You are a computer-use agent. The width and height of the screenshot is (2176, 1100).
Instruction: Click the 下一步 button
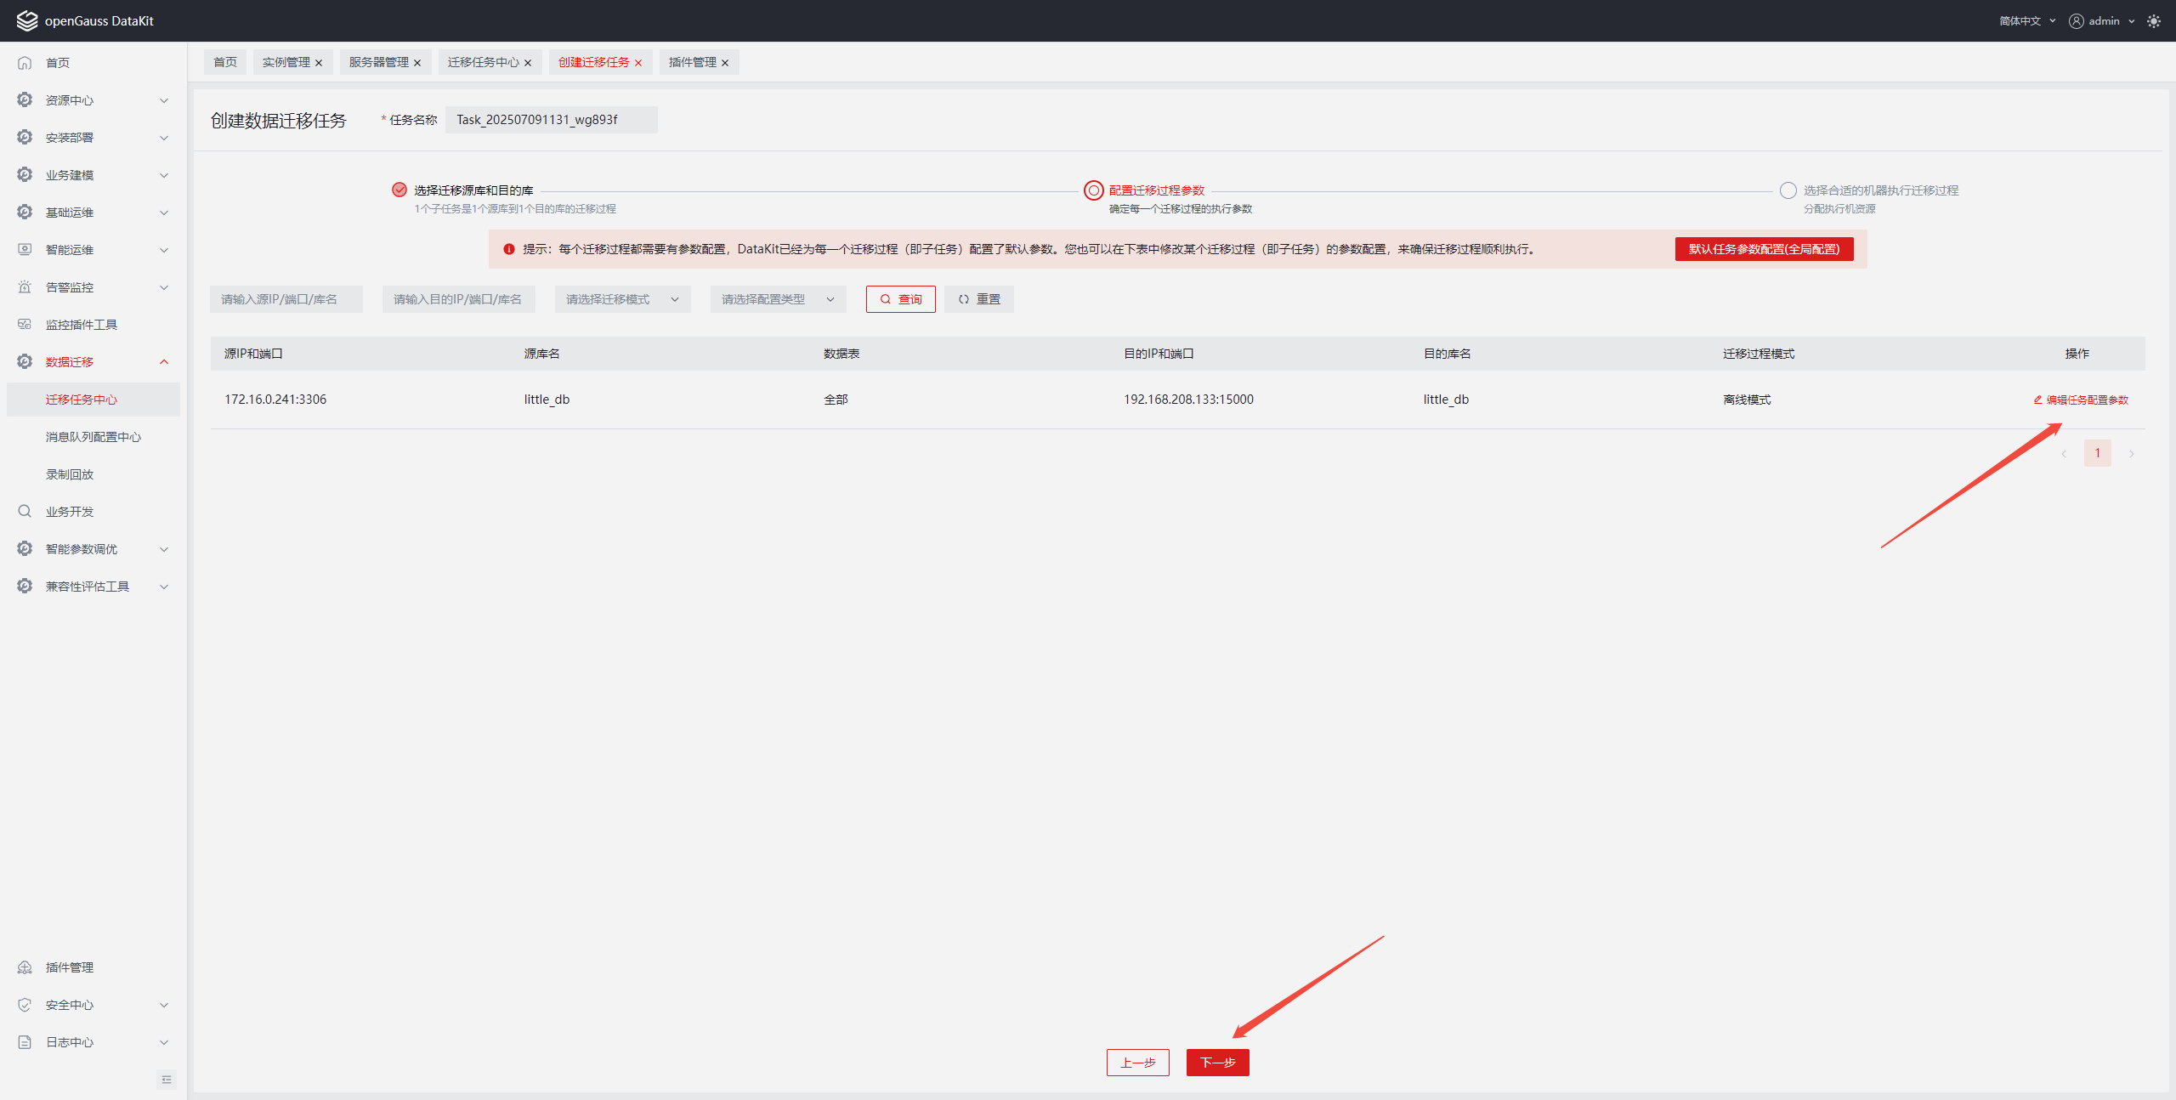[1217, 1063]
